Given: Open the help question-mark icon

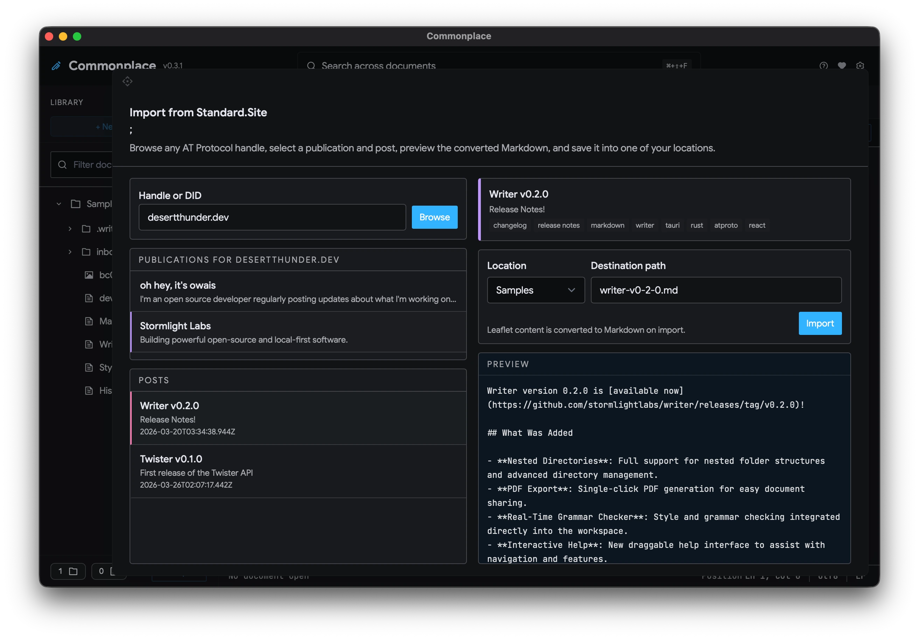Looking at the screenshot, I should (823, 66).
